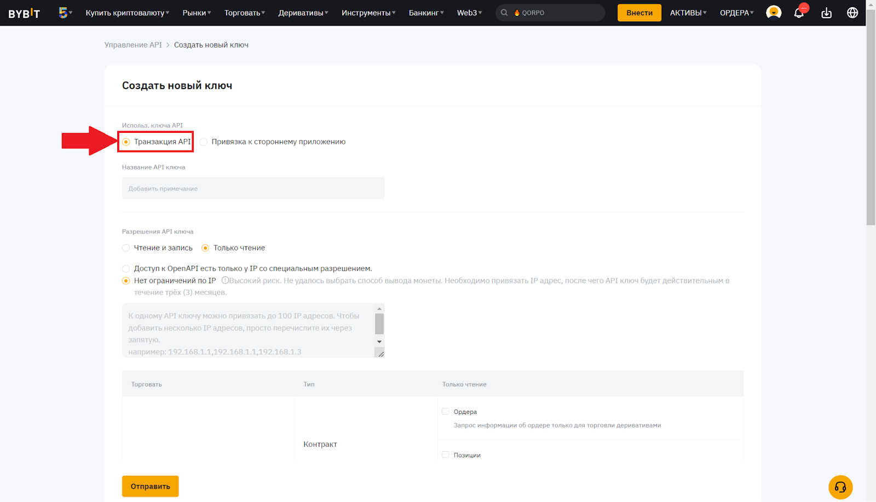Expand the Банкинг dropdown
Image resolution: width=876 pixels, height=502 pixels.
coord(427,13)
